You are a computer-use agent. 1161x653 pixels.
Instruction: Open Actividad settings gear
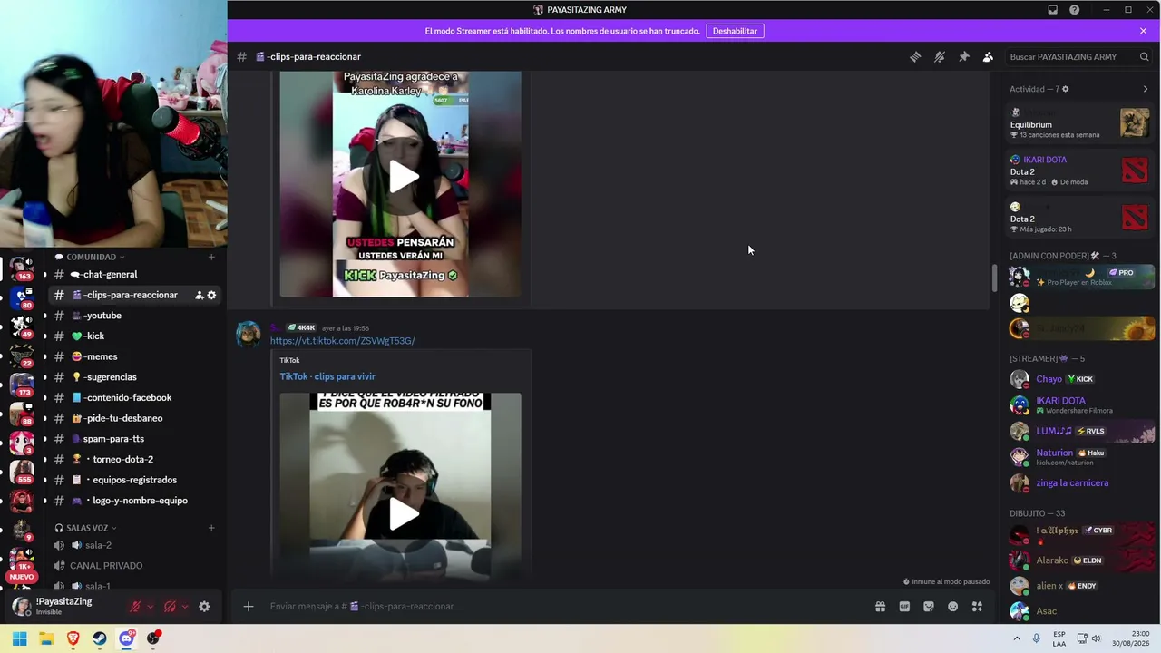[1065, 89]
